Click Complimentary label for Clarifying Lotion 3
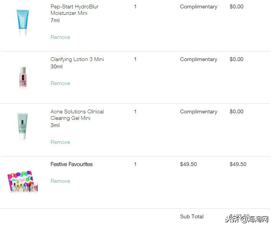Screen dimensions: 275x229 coord(199,60)
